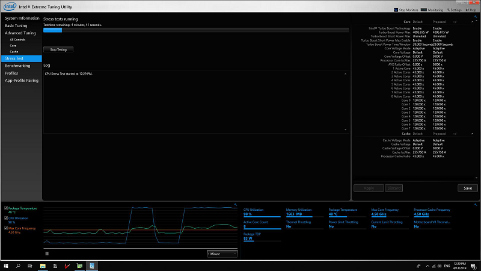Image resolution: width=481 pixels, height=271 pixels.
Task: Click the CPU Stress Test log entry
Action: point(69,73)
